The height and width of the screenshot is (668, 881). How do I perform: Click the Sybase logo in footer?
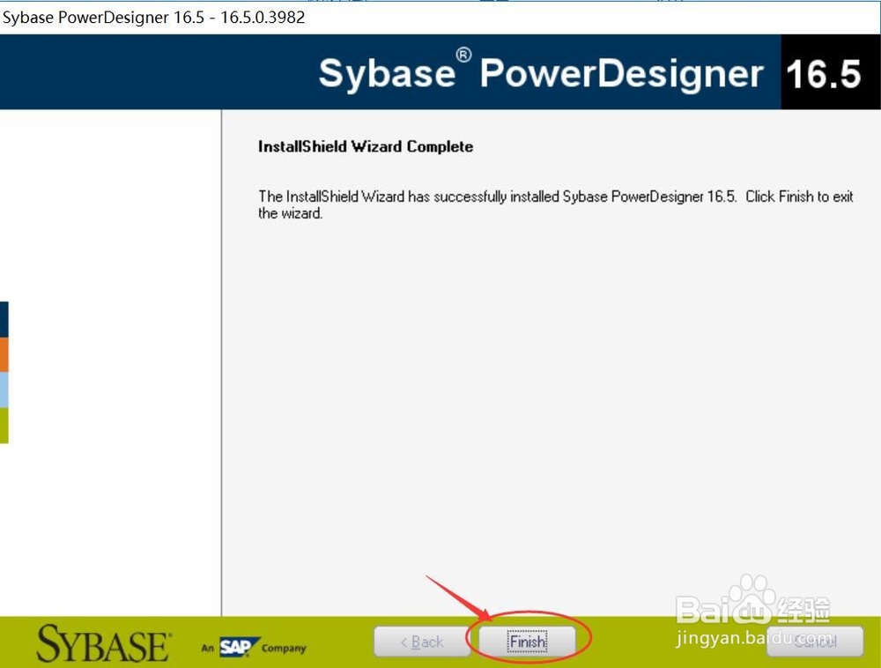(104, 644)
